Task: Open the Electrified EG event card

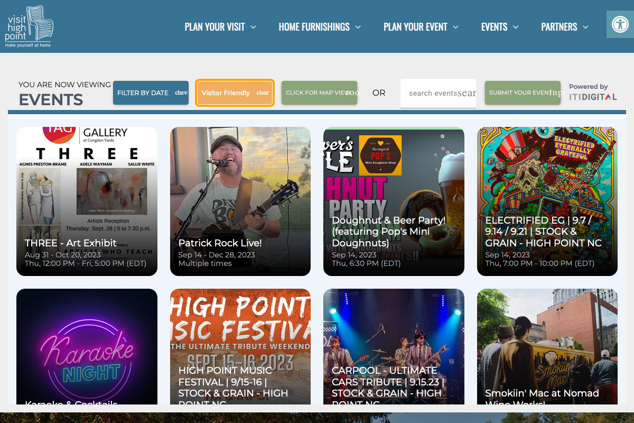Action: coord(547,201)
